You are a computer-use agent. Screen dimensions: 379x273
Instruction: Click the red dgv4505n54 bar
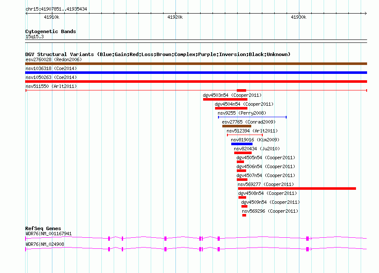point(240,162)
